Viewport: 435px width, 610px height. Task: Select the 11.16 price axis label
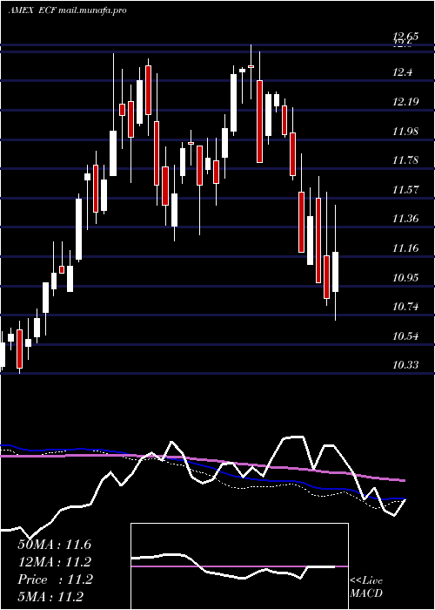pyautogui.click(x=405, y=247)
